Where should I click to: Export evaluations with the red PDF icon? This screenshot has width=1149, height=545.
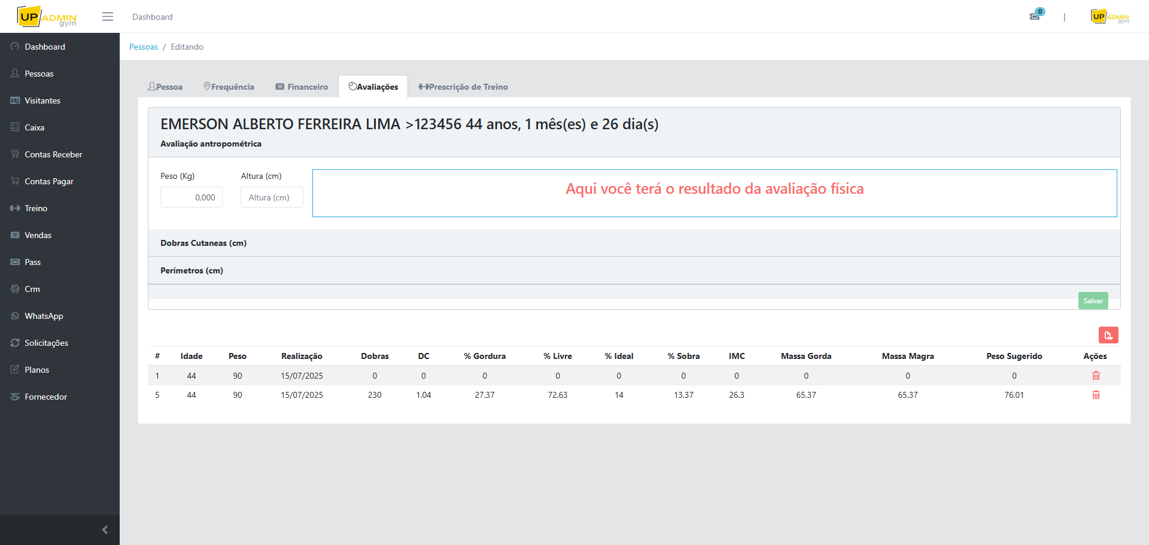click(x=1108, y=335)
